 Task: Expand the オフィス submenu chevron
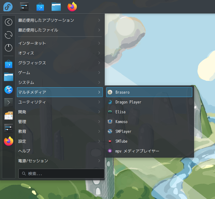[99, 53]
